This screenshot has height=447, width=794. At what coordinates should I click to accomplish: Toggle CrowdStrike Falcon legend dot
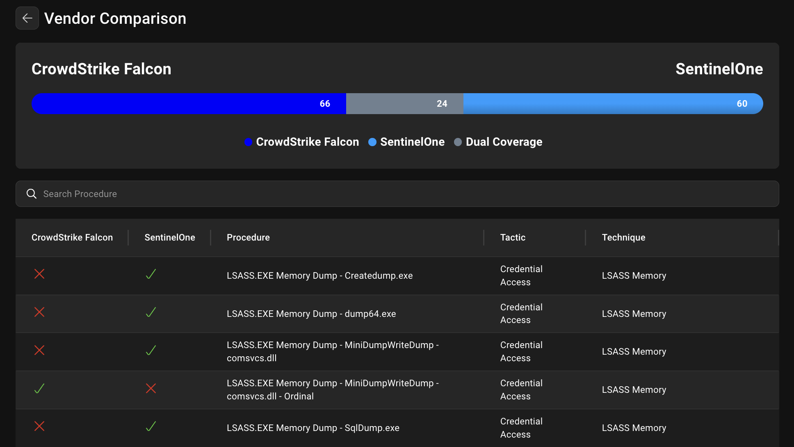(248, 142)
